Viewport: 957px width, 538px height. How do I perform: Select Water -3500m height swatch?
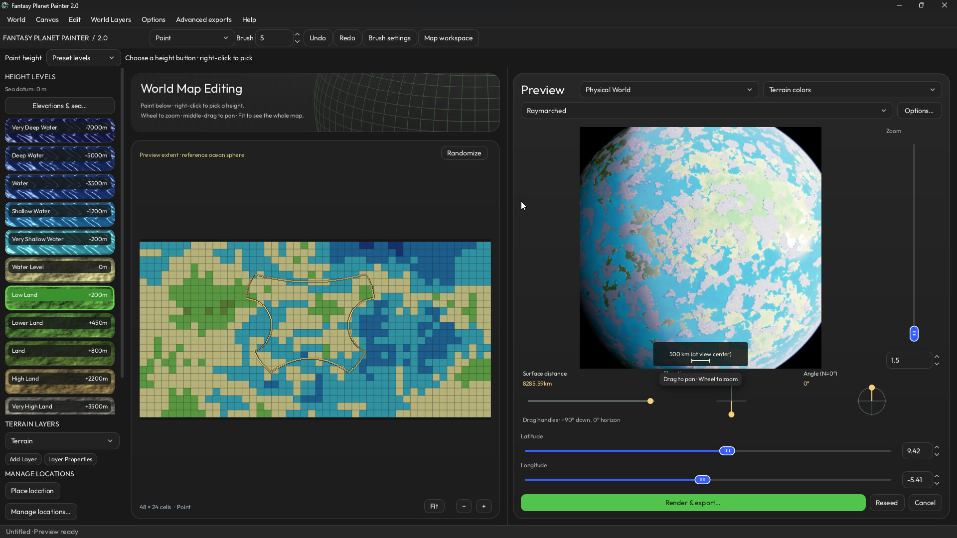pyautogui.click(x=60, y=186)
